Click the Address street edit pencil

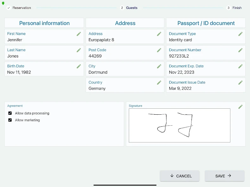coord(159,34)
